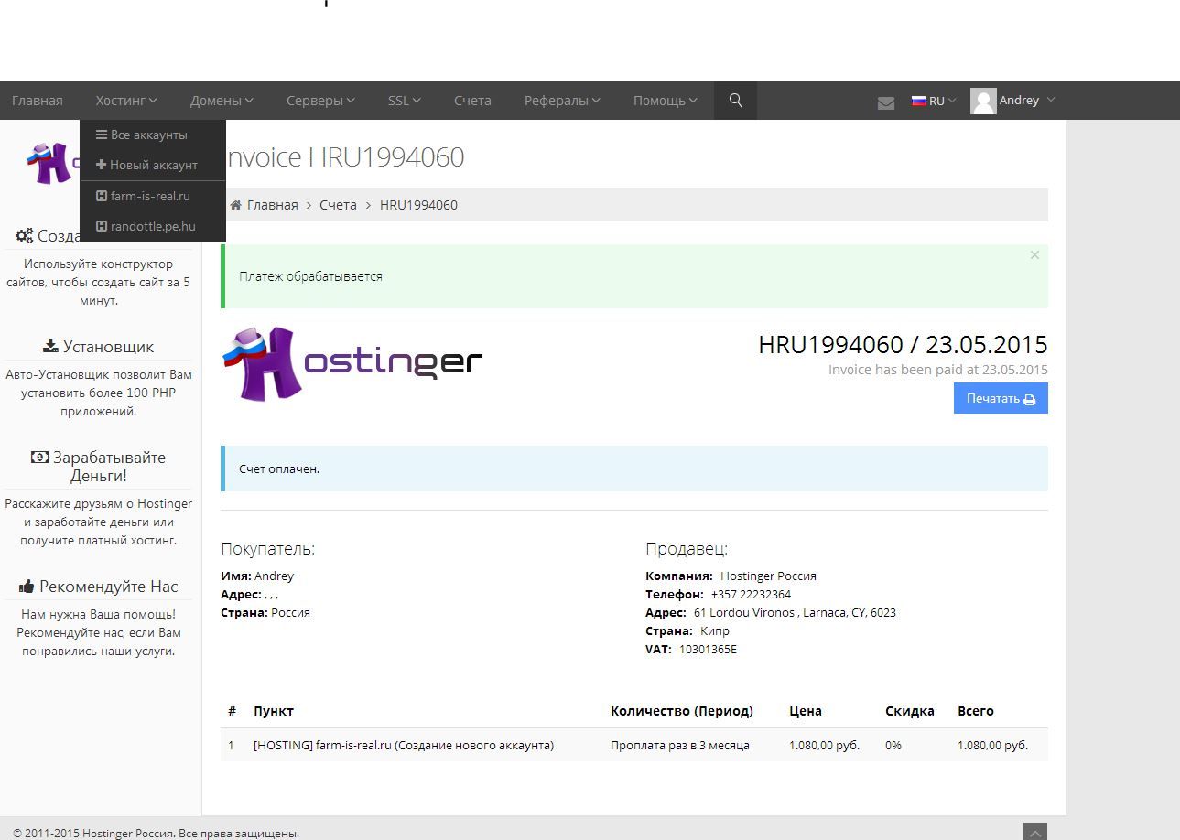
Task: Expand the Хостинг menu
Action: (126, 101)
